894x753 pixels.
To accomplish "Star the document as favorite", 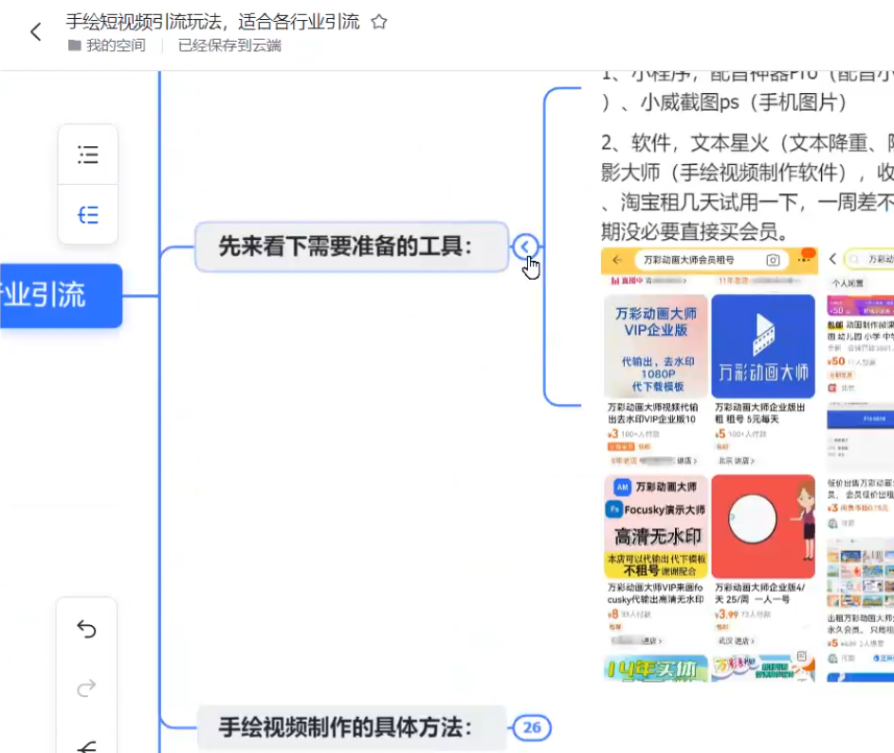I will pos(379,22).
